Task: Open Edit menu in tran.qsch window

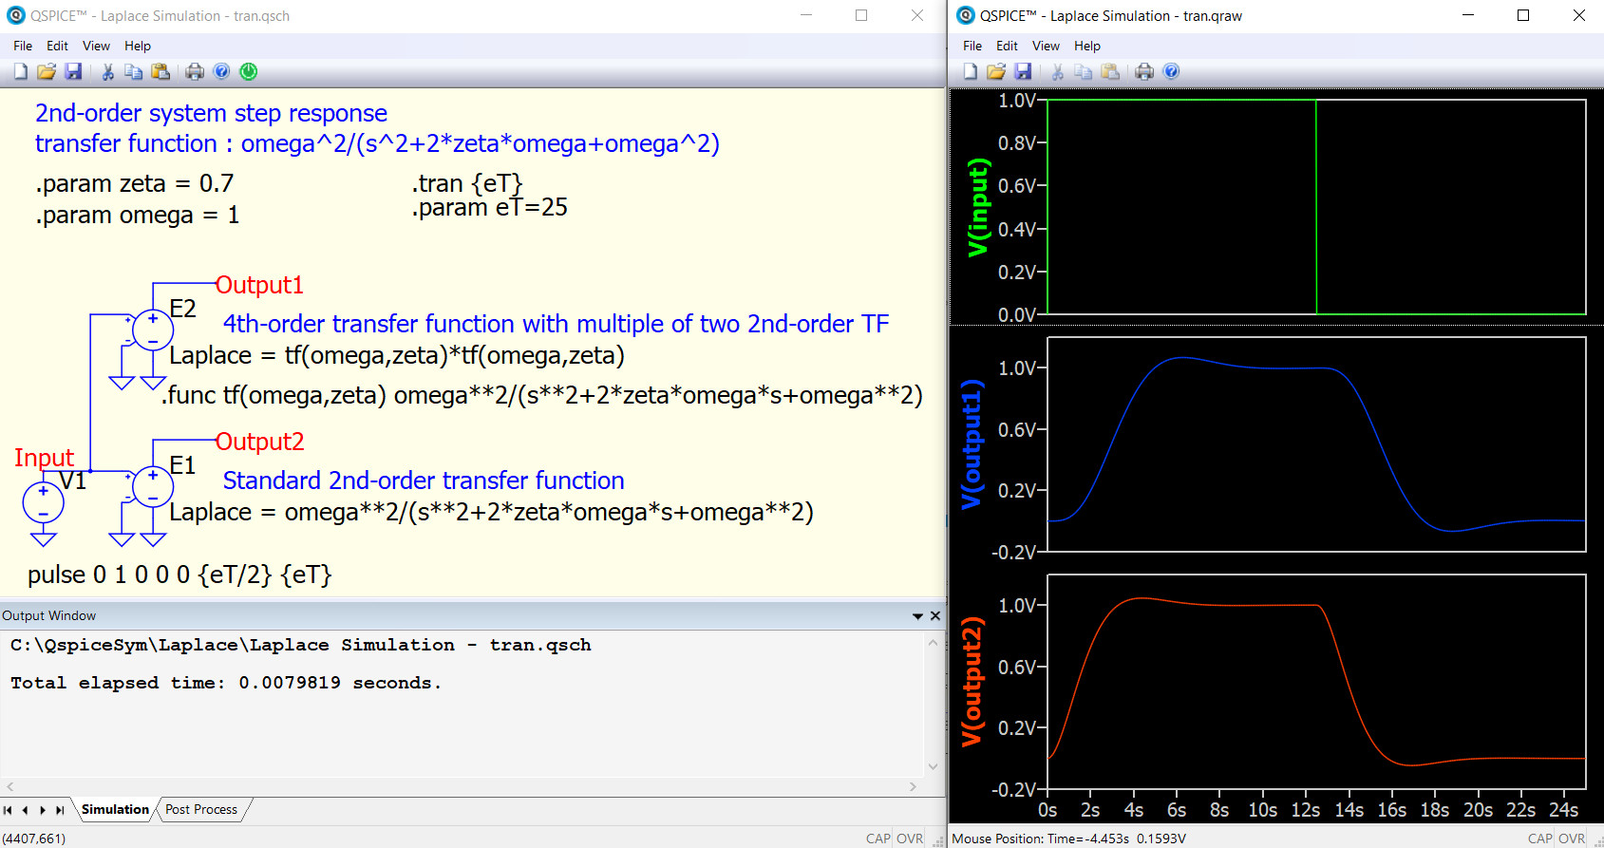Action: click(57, 46)
